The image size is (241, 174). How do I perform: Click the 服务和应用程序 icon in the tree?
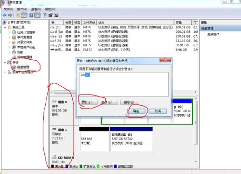point(10,72)
